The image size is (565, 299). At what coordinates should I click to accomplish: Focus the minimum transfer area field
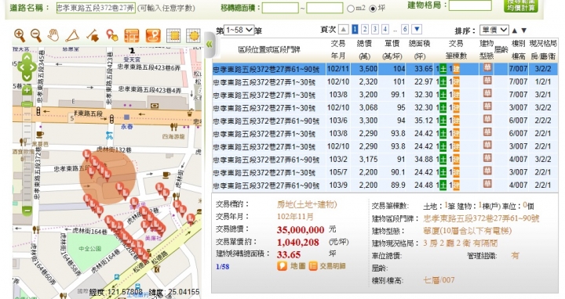pyautogui.click(x=280, y=8)
